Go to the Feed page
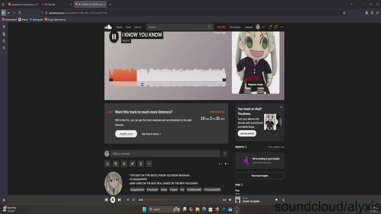The height and width of the screenshot is (214, 381). click(x=128, y=27)
